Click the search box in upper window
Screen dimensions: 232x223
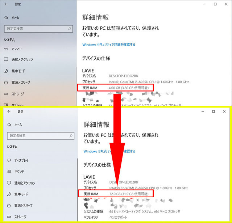coord(38,29)
